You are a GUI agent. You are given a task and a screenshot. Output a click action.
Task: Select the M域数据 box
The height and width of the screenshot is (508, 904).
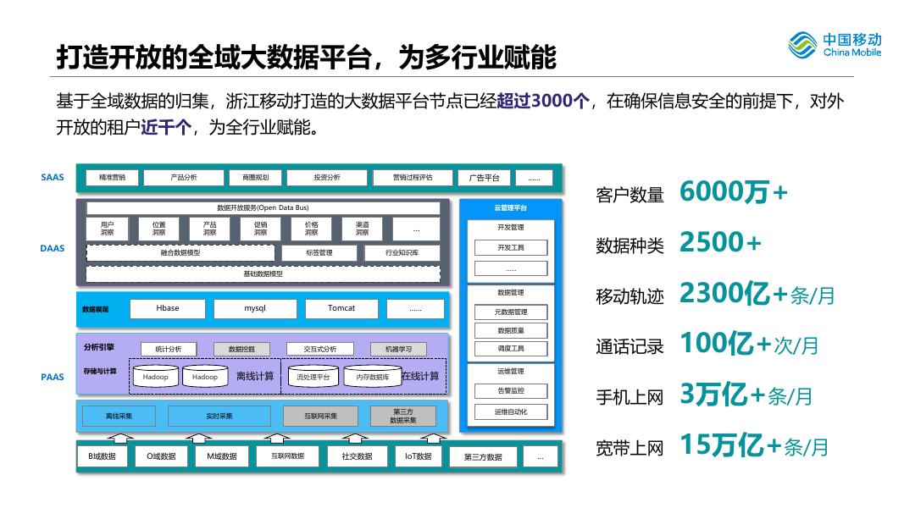[222, 456]
